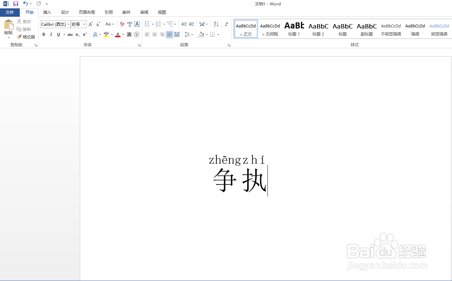
Task: Toggle Italic formatting
Action: tap(51, 34)
